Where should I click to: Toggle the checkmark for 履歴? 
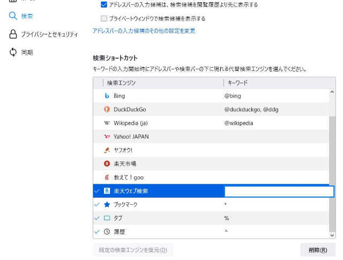pyautogui.click(x=96, y=232)
